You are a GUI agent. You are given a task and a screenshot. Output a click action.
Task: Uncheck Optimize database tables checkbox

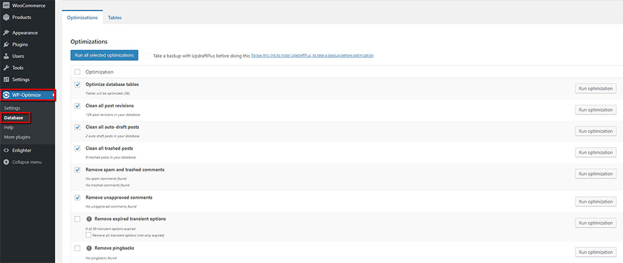point(77,85)
